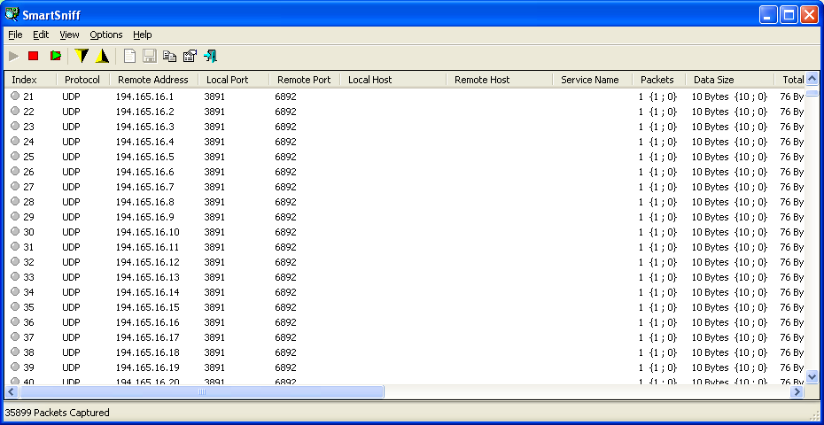Click the 35899 Packets Captured status text
Screen dimensions: 824x425
[58, 413]
